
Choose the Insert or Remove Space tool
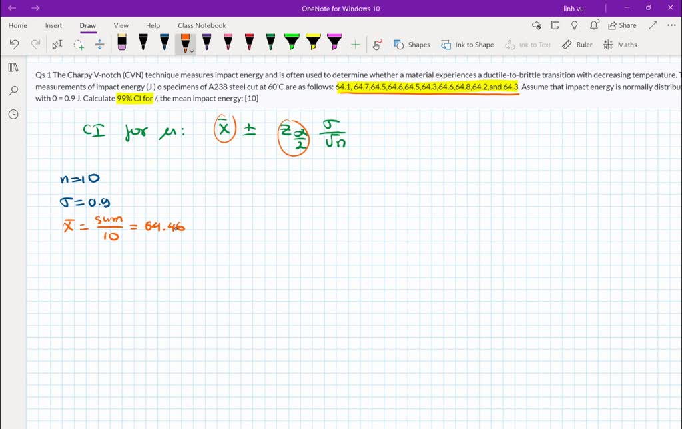tap(100, 45)
